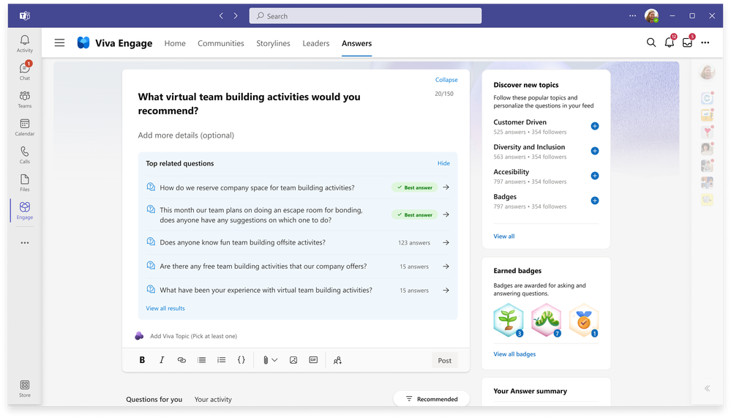The width and height of the screenshot is (731, 418).
Task: Go forward with title bar arrow
Action: click(236, 16)
